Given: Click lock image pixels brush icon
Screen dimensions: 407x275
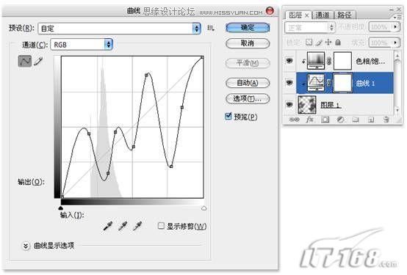Looking at the screenshot, I should click(x=319, y=43).
